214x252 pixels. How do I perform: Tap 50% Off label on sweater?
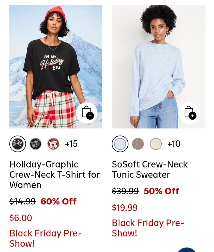coord(161,191)
